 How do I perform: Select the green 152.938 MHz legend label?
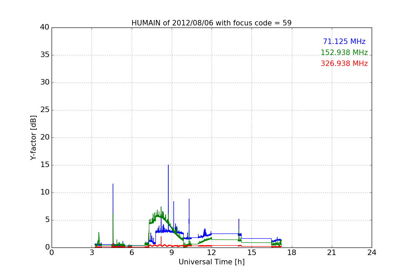pyautogui.click(x=344, y=53)
